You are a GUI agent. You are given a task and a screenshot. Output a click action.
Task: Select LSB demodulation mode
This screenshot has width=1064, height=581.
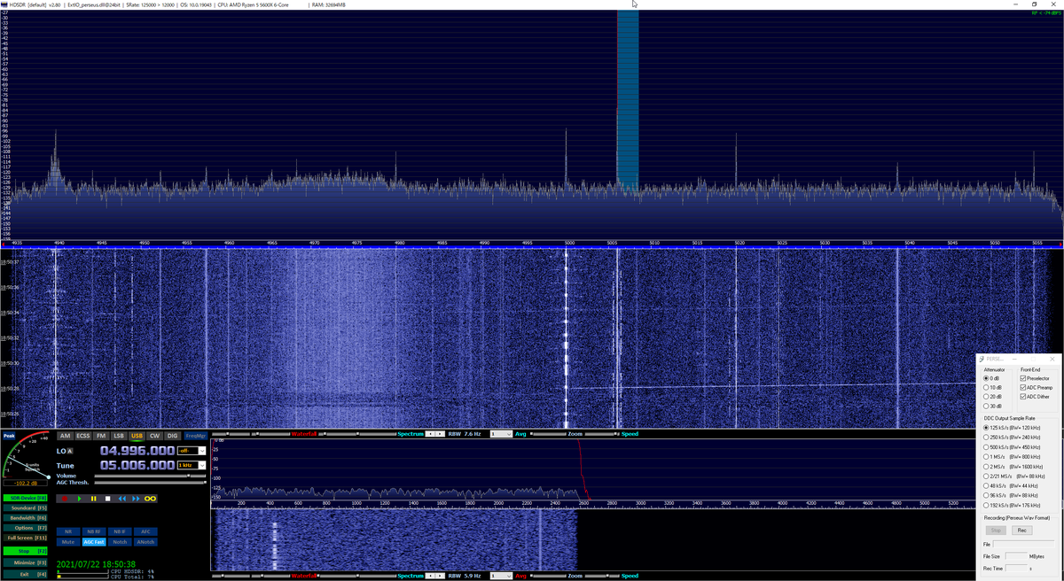click(119, 436)
